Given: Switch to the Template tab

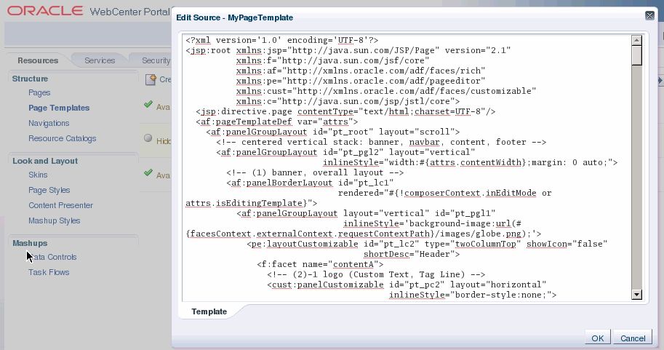Looking at the screenshot, I should coord(209,311).
